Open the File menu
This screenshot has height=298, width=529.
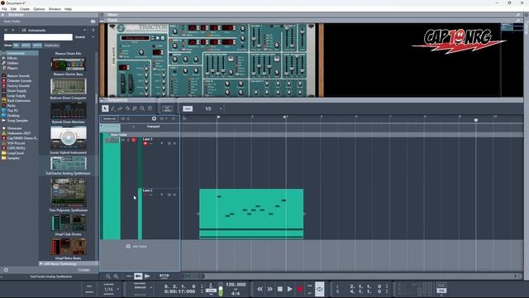point(4,9)
